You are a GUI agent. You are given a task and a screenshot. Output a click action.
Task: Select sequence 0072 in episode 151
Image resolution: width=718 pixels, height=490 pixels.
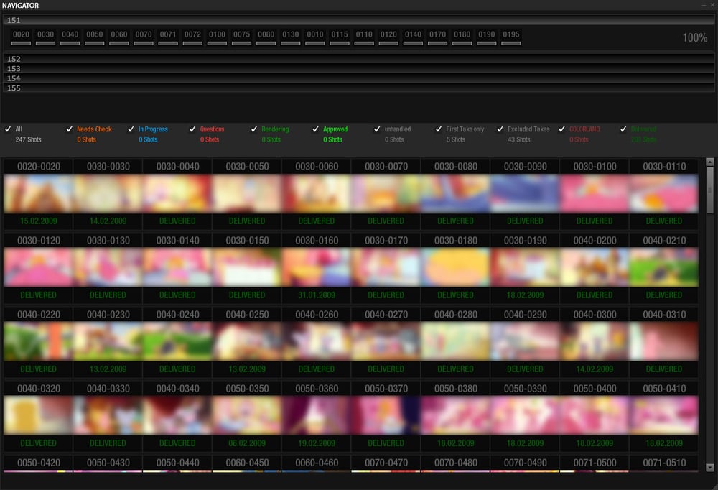coord(192,37)
